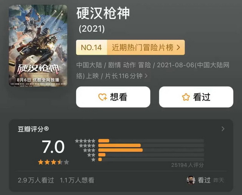Click the orange star rating row

pyautogui.click(x=53, y=162)
